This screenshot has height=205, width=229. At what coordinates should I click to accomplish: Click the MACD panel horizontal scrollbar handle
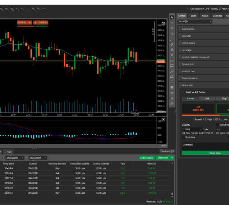pyautogui.click(x=163, y=146)
